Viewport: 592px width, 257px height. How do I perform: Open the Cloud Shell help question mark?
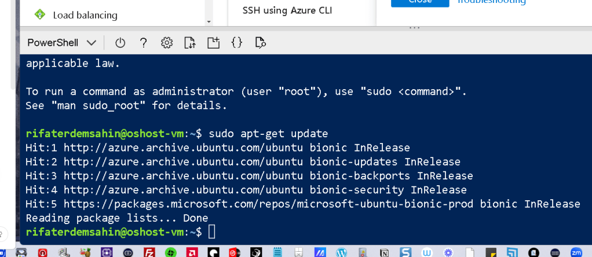pyautogui.click(x=143, y=43)
